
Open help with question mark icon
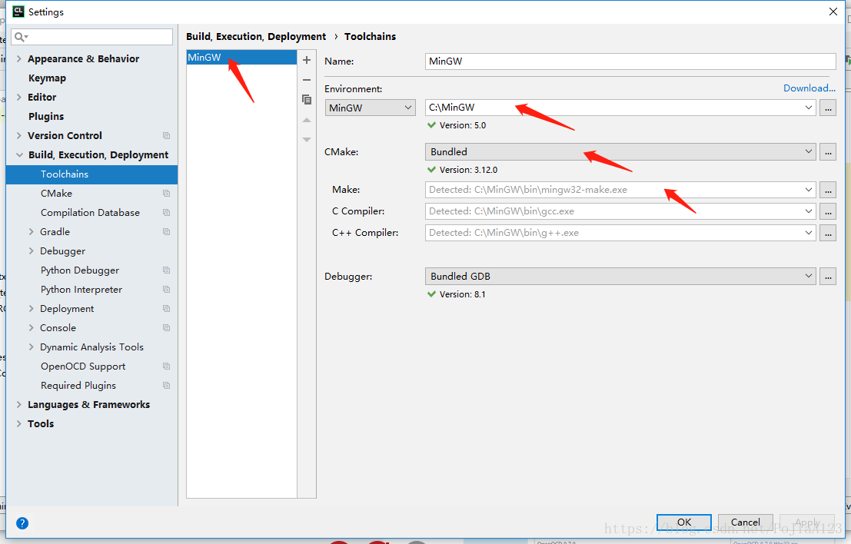22,522
